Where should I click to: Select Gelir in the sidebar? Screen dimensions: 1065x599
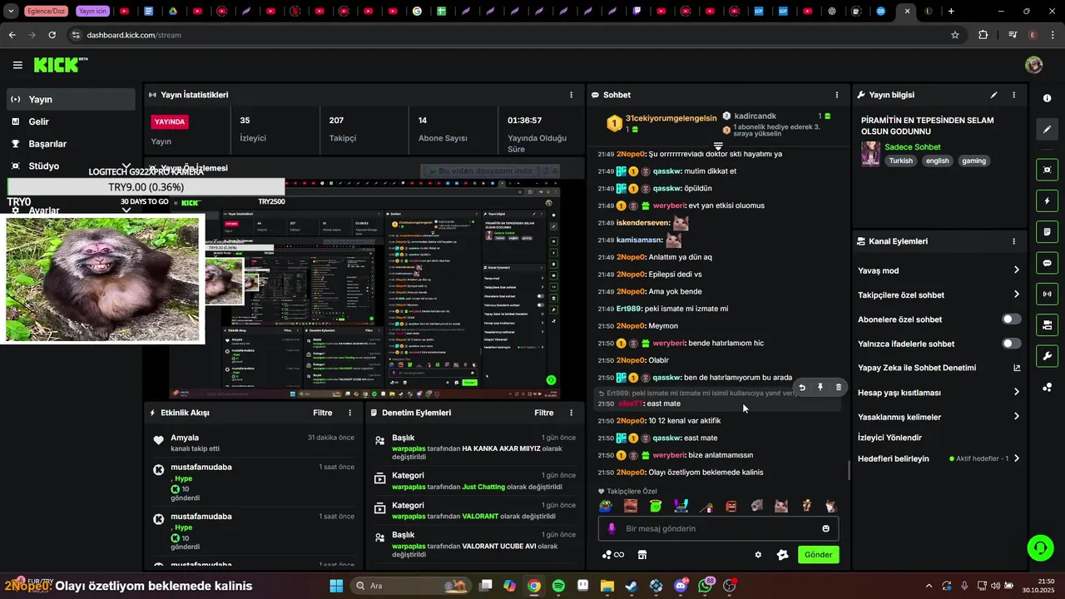point(71,121)
